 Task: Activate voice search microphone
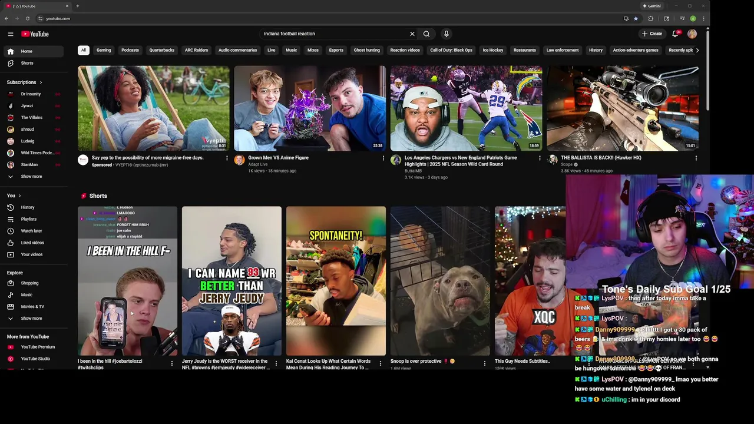coord(447,34)
